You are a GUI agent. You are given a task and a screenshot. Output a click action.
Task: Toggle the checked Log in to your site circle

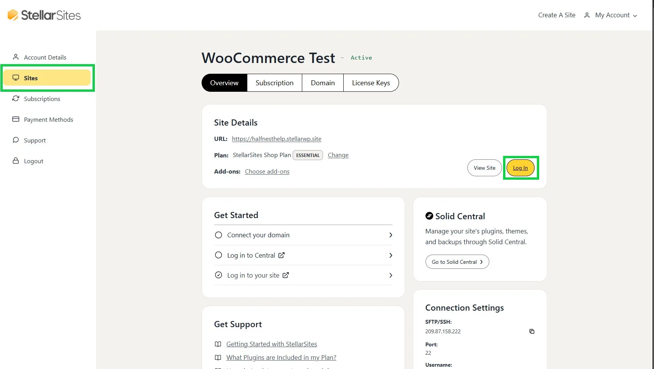219,275
